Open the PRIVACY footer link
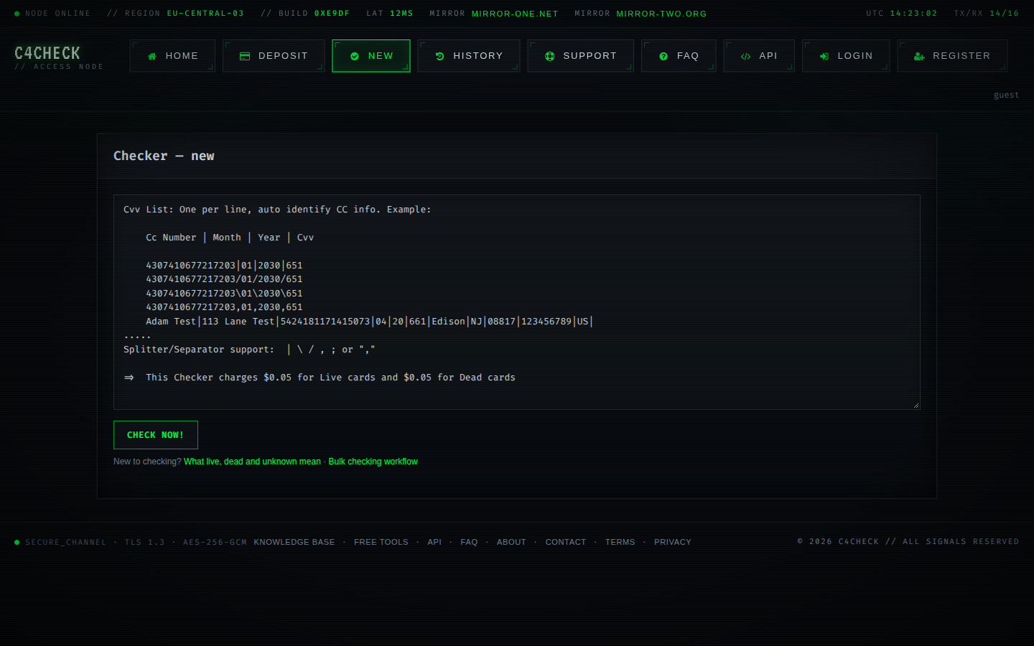The image size is (1034, 646). pos(673,542)
